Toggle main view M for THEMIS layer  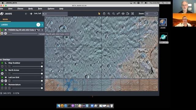click(2, 33)
